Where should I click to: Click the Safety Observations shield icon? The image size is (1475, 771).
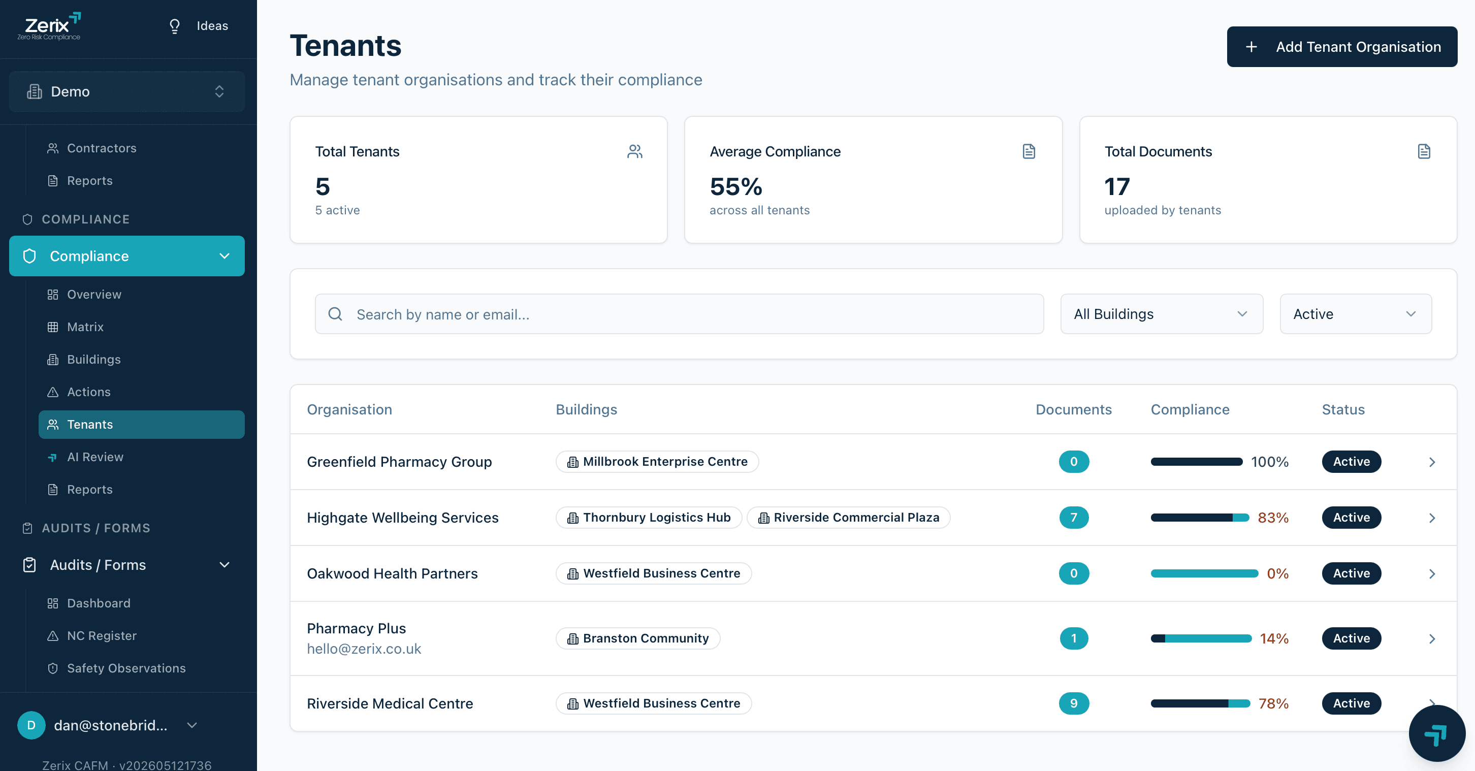53,668
